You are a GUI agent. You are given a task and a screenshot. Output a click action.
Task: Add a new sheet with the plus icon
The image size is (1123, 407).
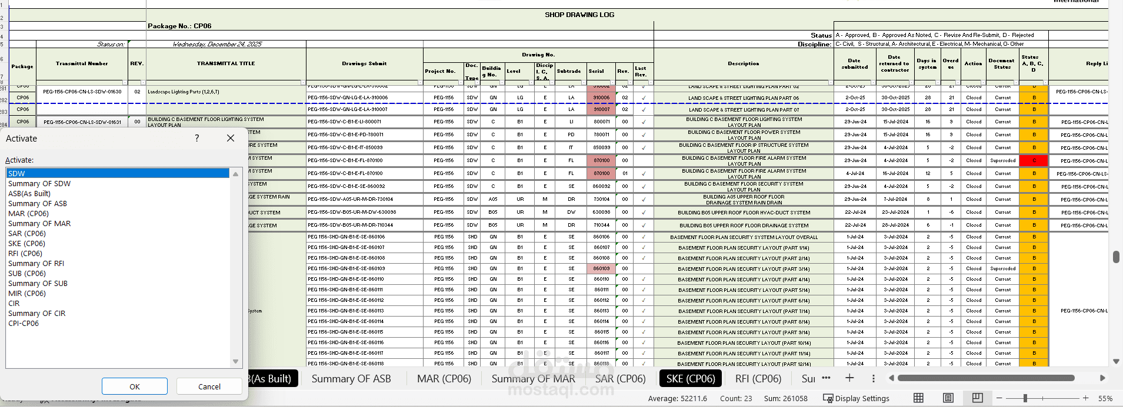(x=849, y=378)
